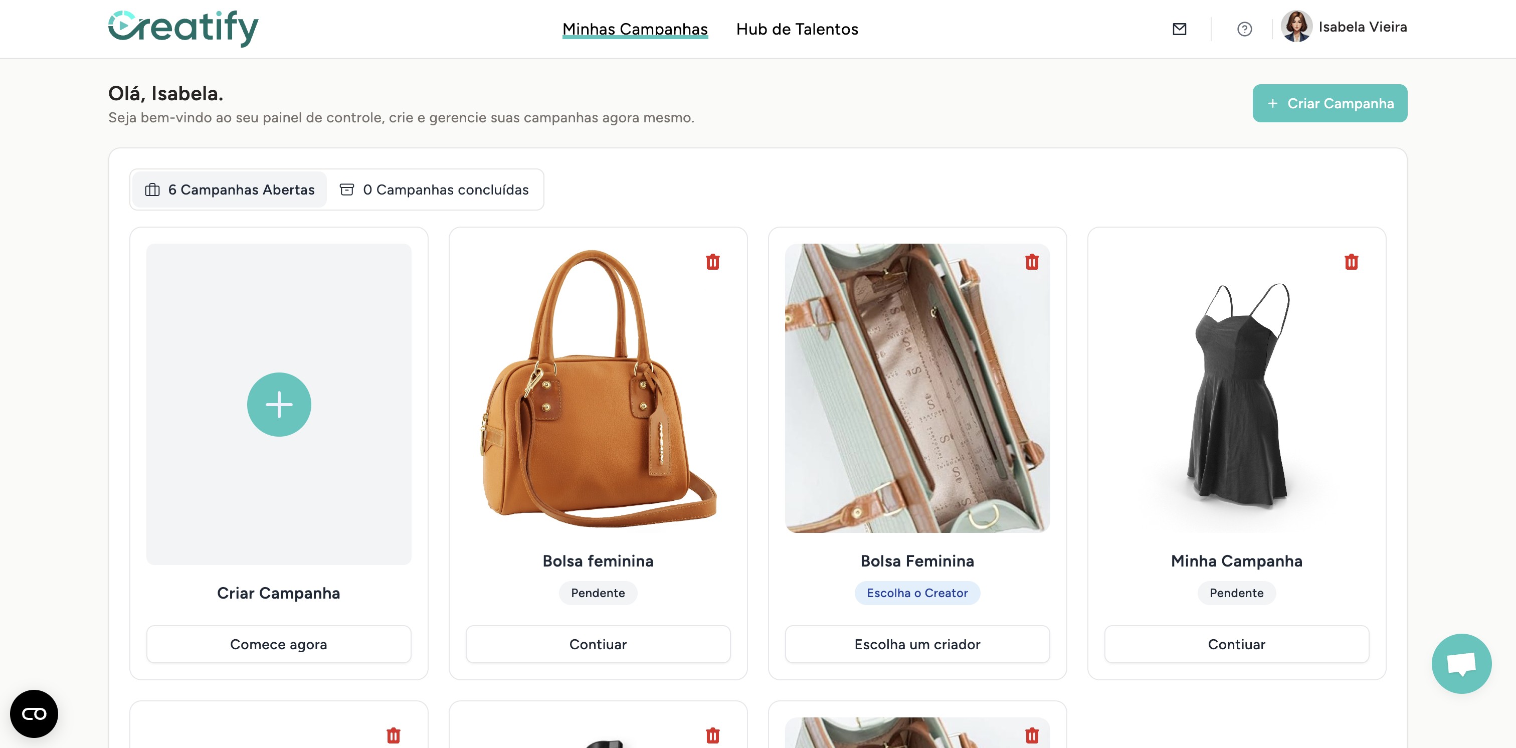The height and width of the screenshot is (748, 1516).
Task: Click the Minha Campanha title
Action: click(1236, 562)
